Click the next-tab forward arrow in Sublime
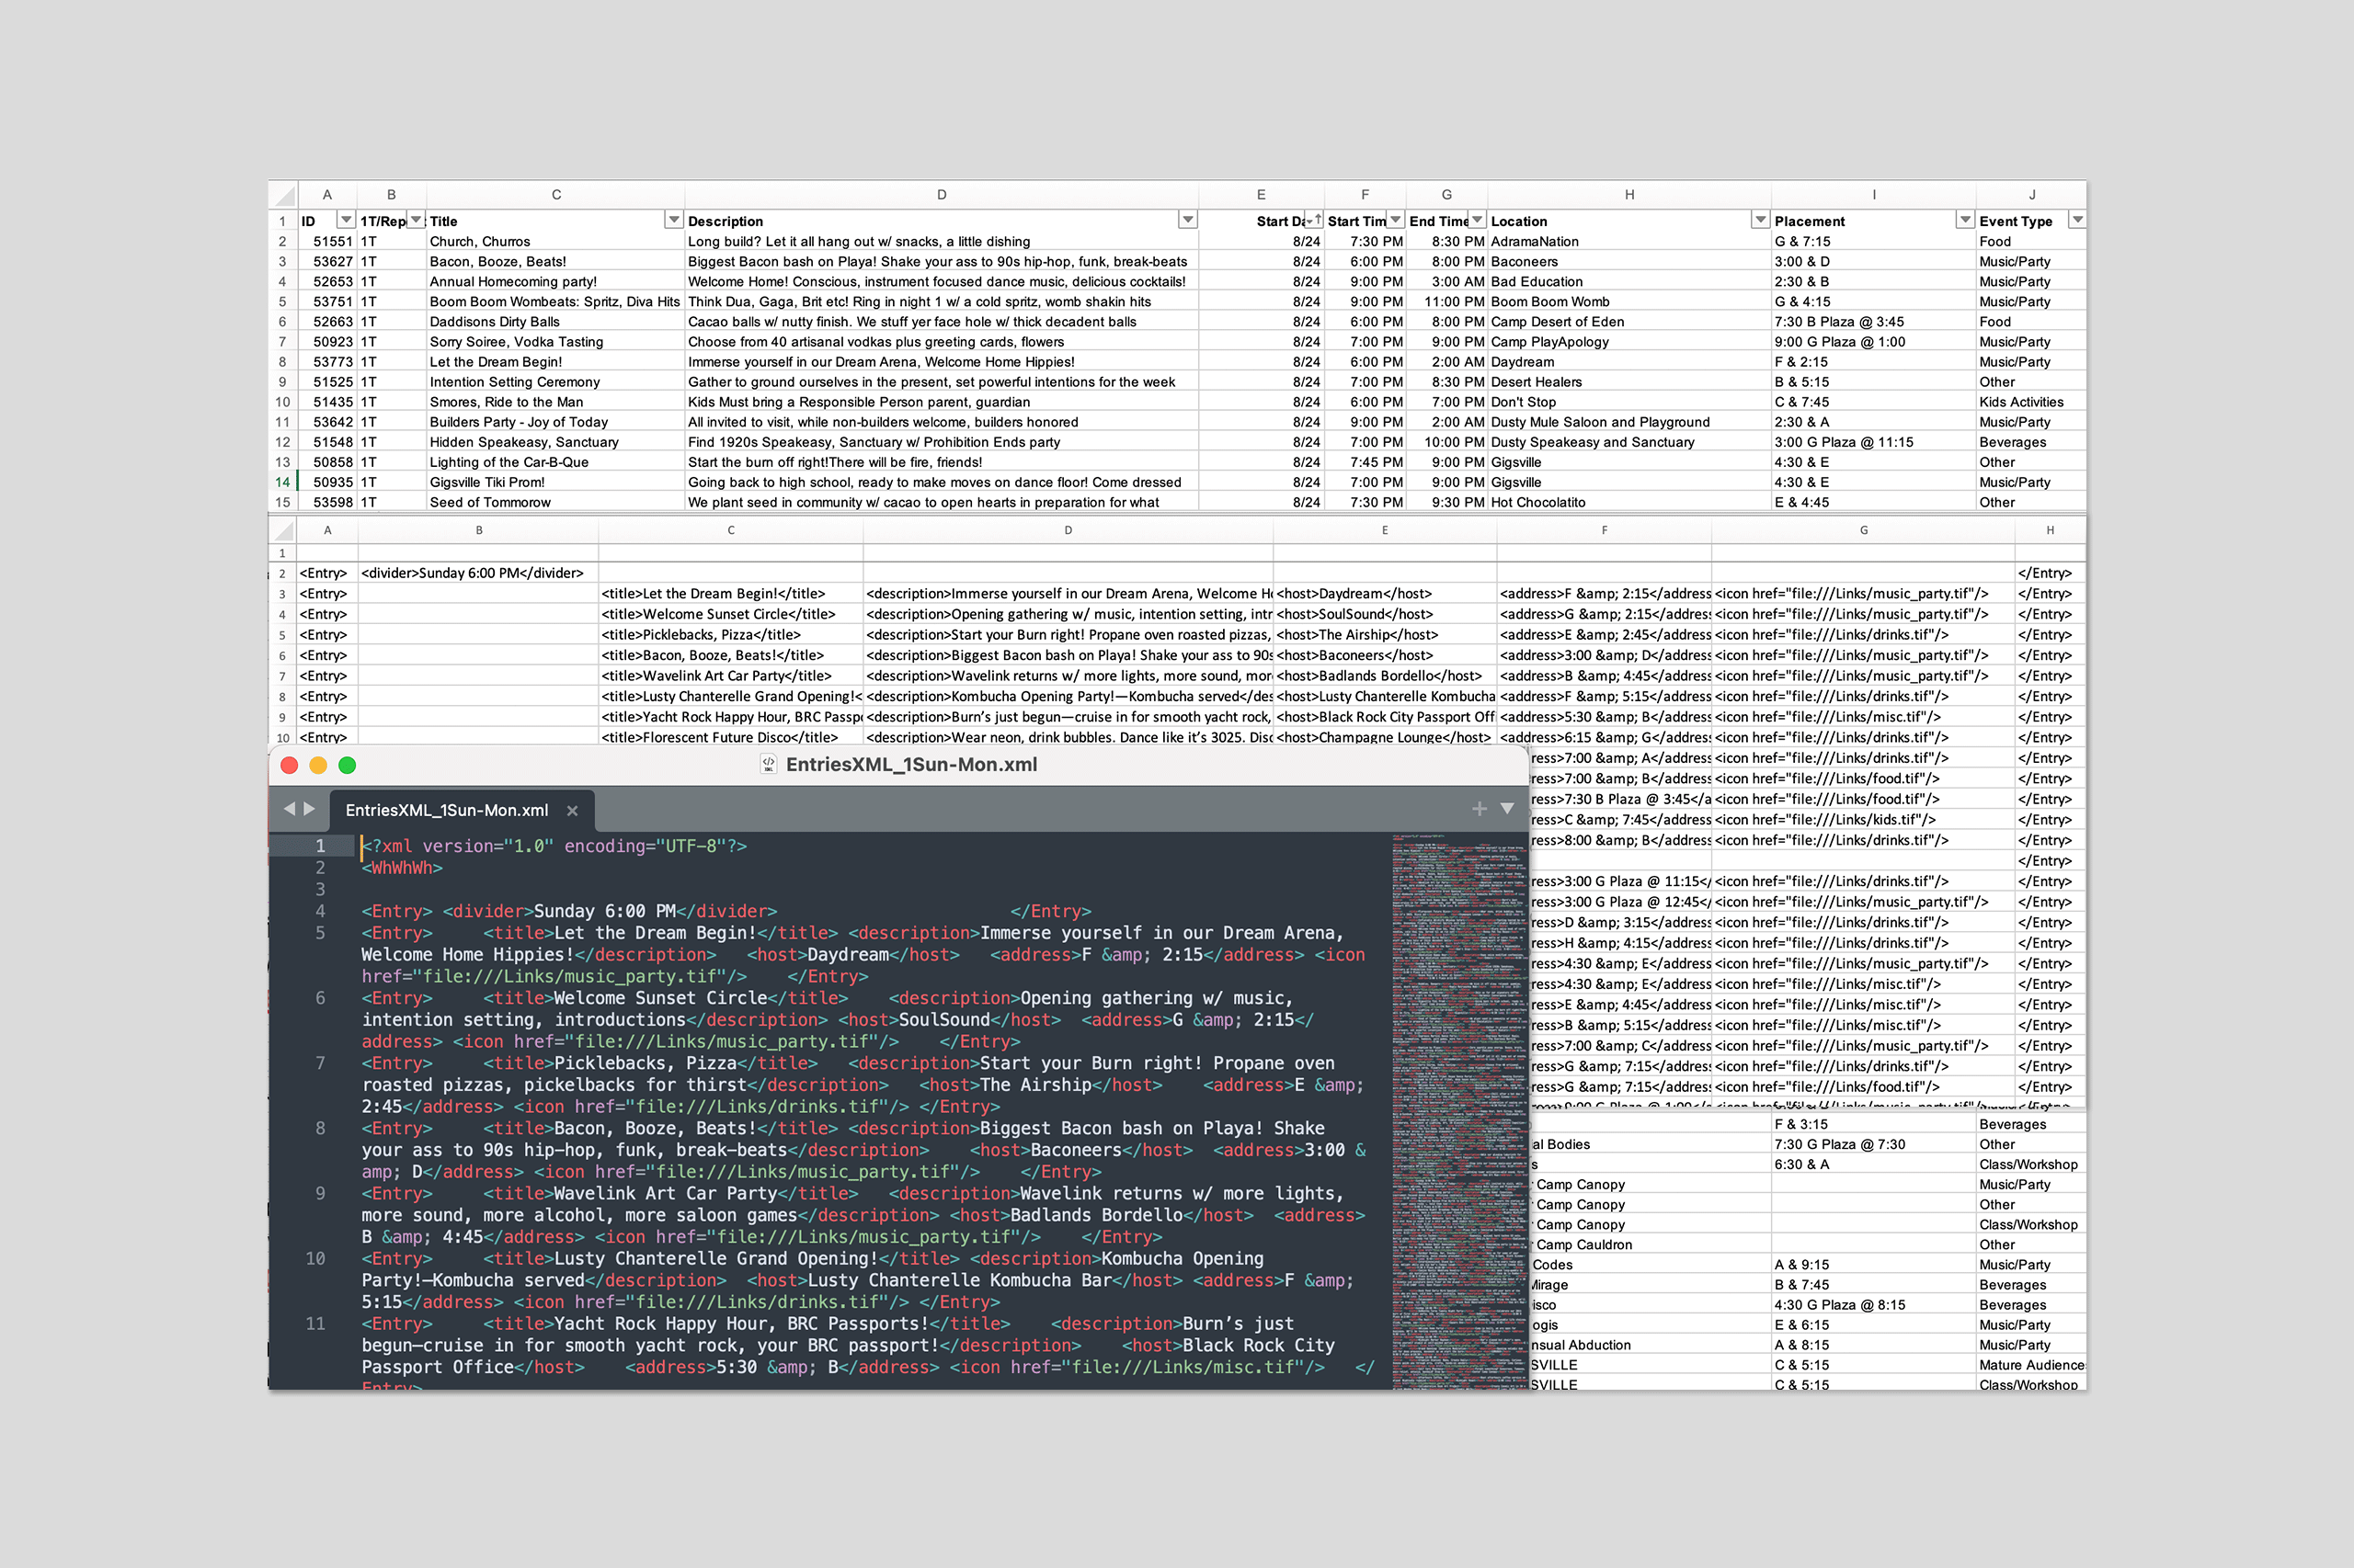The width and height of the screenshot is (2354, 1568). (x=310, y=808)
